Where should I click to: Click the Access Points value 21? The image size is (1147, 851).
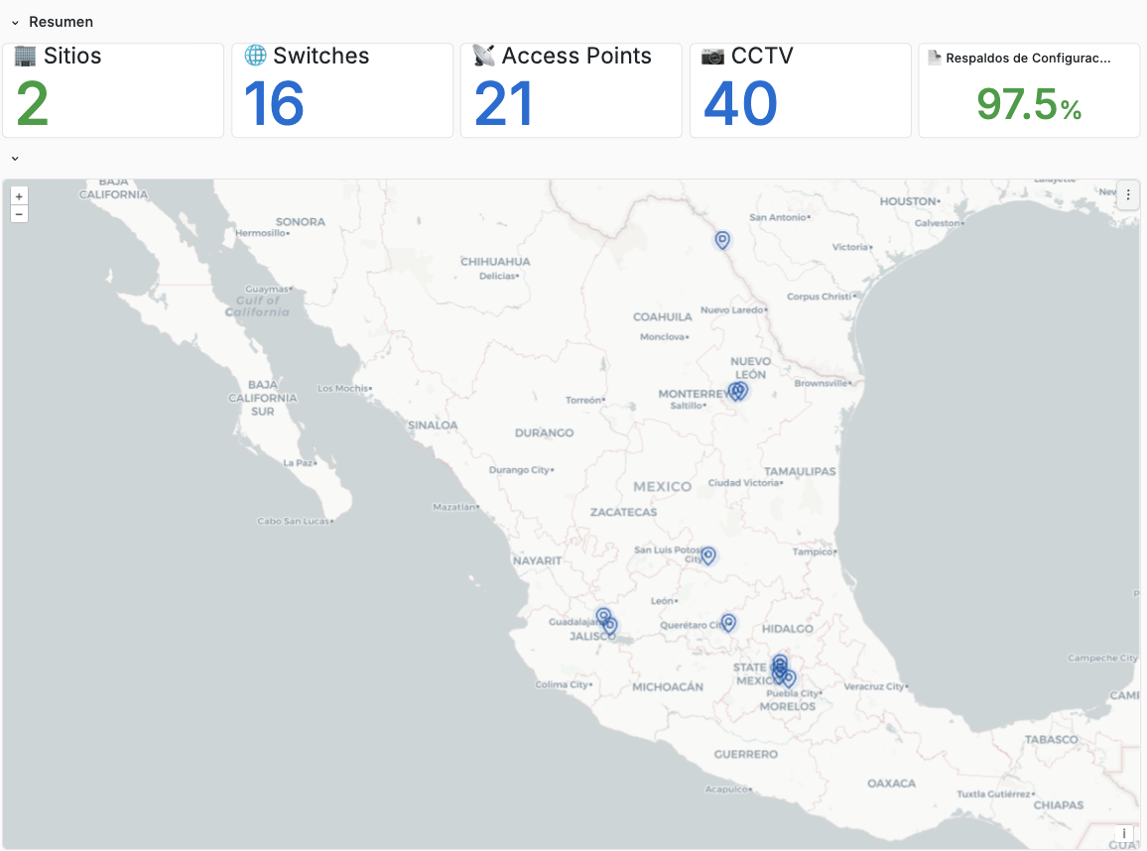[x=503, y=104]
